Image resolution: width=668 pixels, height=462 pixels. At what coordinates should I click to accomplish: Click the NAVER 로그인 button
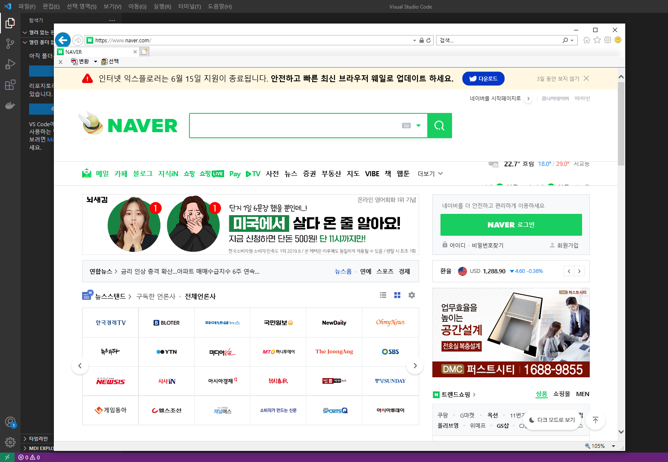click(x=511, y=225)
